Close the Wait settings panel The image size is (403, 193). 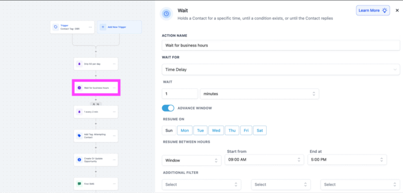click(x=397, y=11)
